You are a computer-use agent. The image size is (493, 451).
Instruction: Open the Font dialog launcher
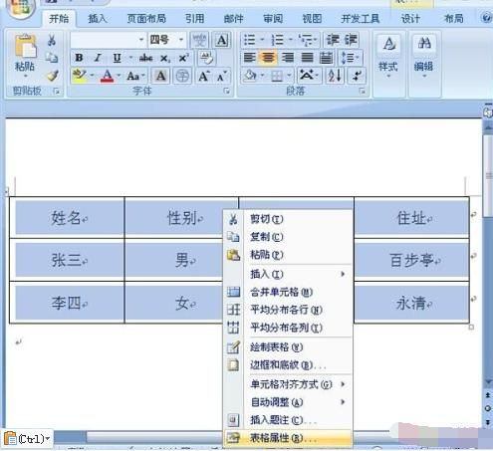pyautogui.click(x=227, y=91)
